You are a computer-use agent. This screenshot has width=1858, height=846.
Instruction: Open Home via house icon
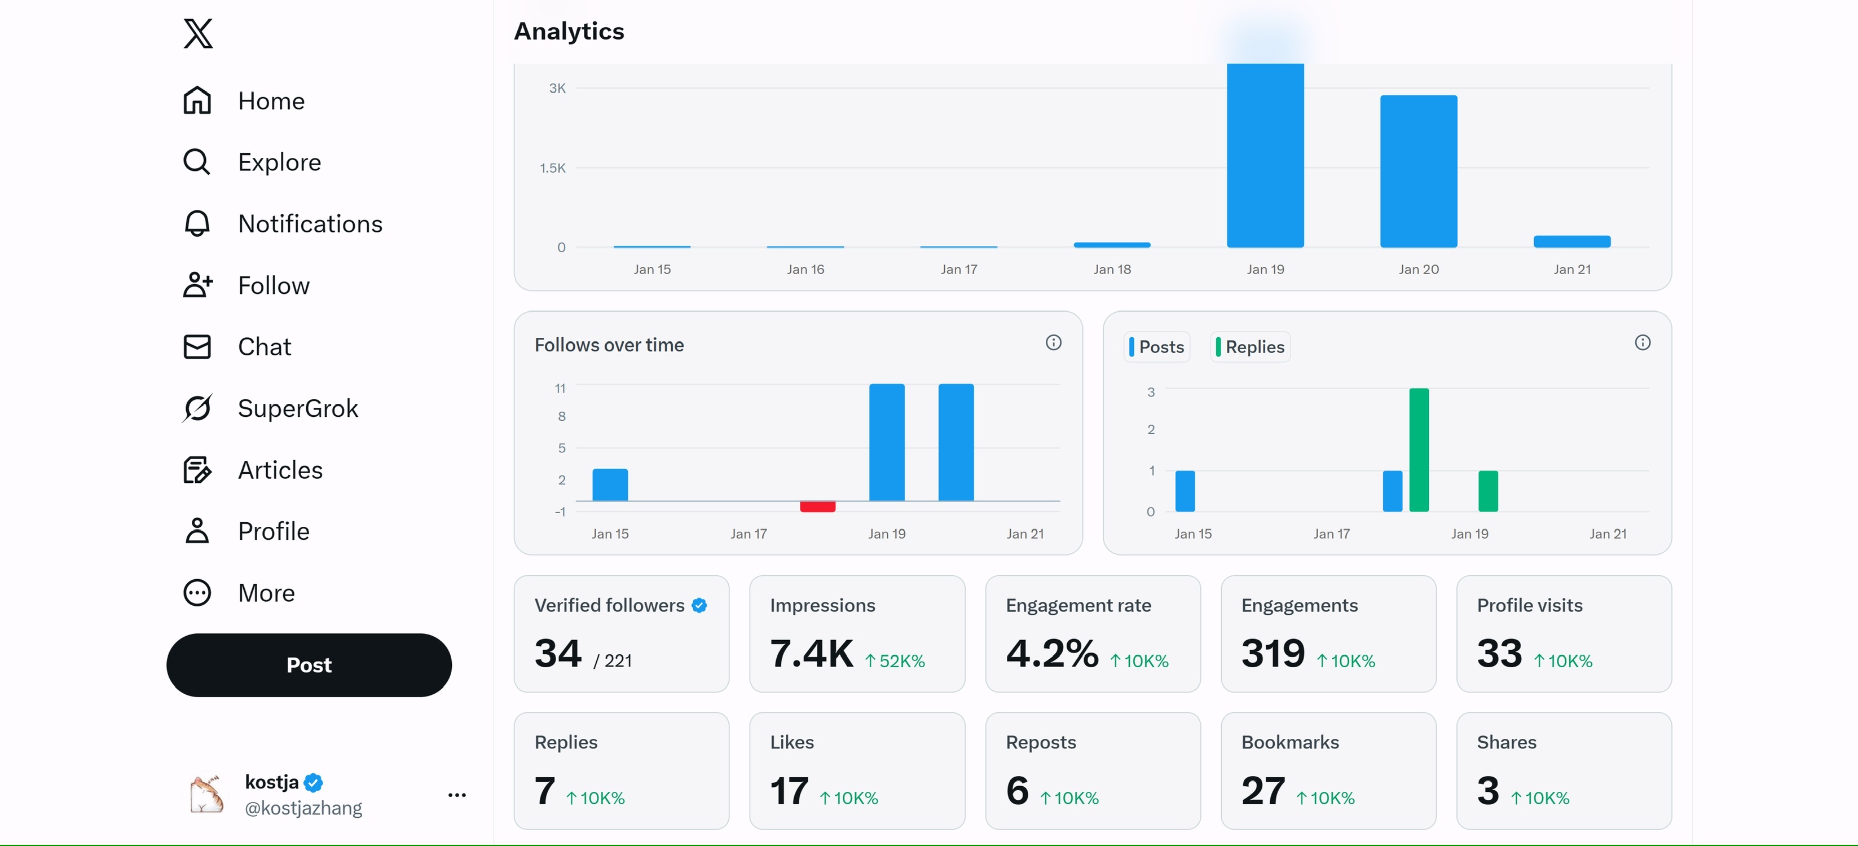(197, 100)
